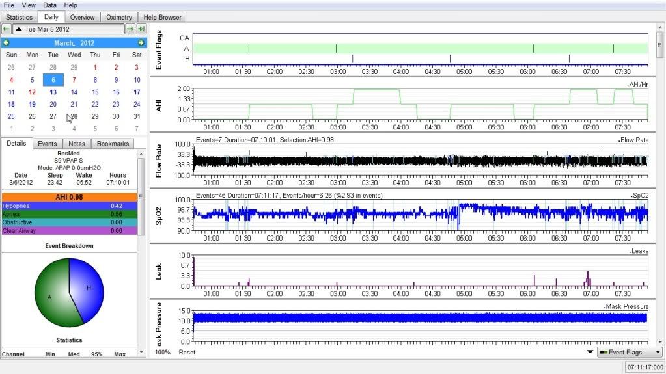Select March 13 in the calendar

point(53,92)
